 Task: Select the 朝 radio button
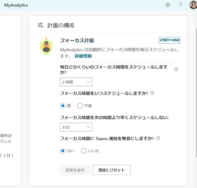coord(63,106)
